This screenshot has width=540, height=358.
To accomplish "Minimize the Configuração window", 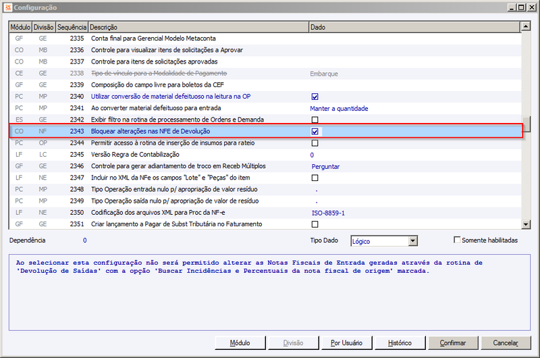I will click(512, 7).
